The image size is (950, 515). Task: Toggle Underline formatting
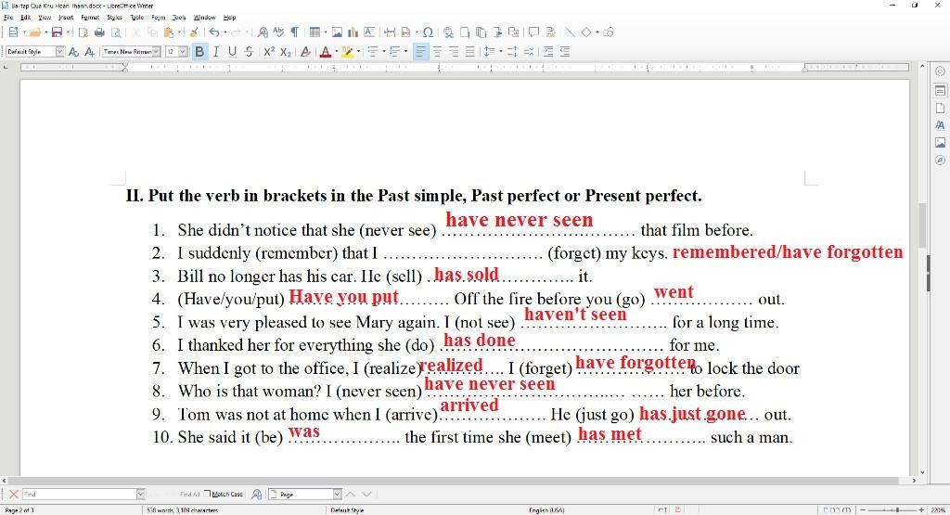pos(232,52)
